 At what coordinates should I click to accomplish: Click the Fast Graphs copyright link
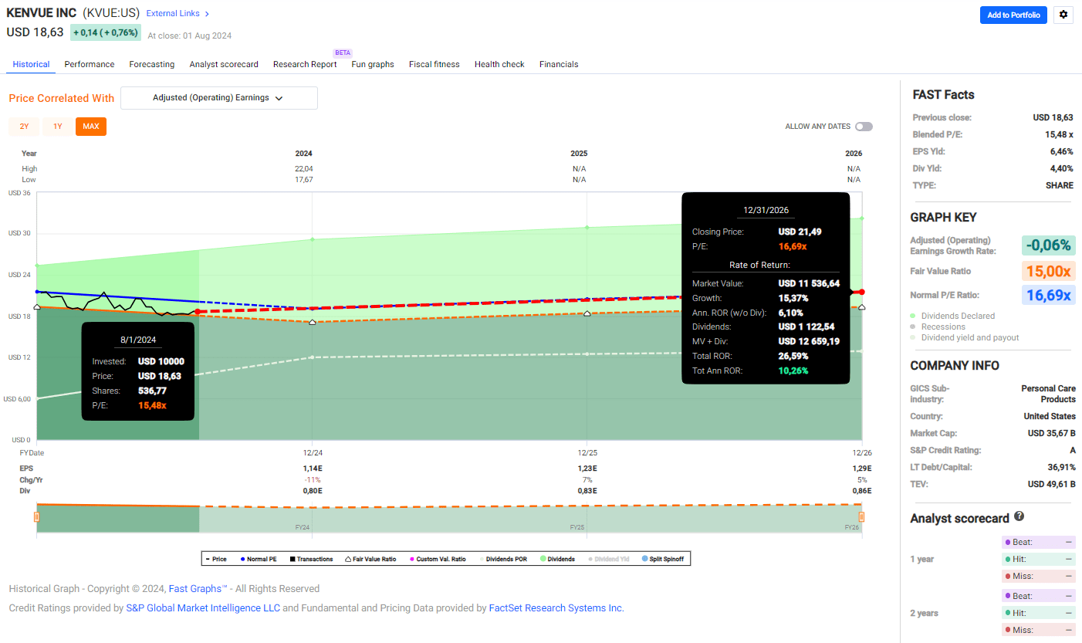click(x=196, y=588)
